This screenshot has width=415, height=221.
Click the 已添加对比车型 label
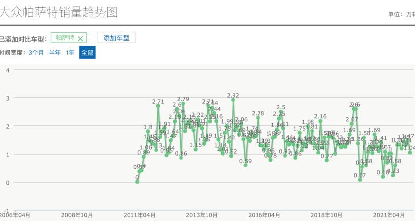[x=23, y=39]
